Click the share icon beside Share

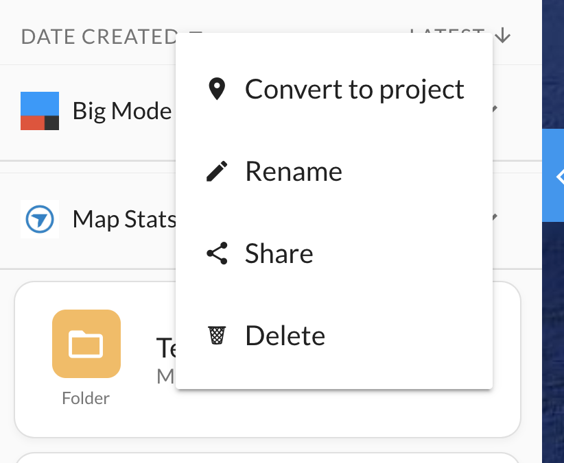click(217, 253)
